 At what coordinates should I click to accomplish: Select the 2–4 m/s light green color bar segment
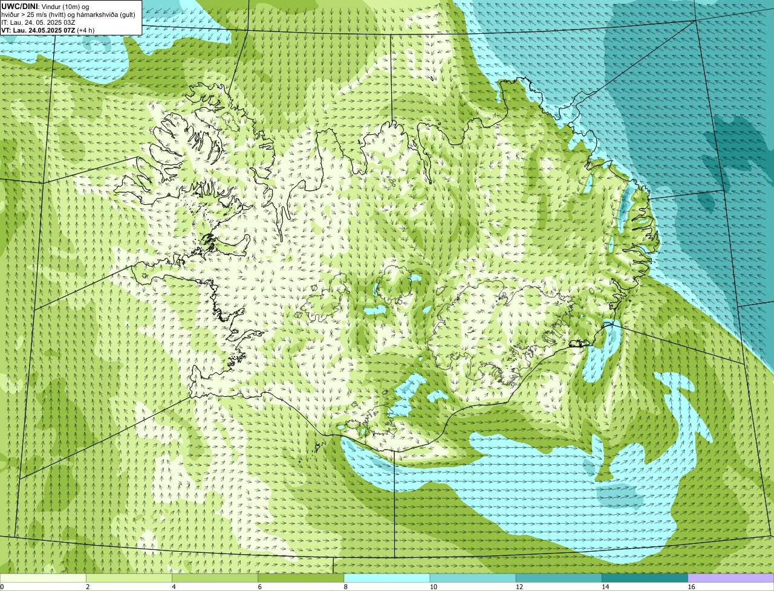129,578
